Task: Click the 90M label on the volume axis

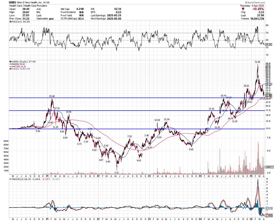Action: coord(6,141)
